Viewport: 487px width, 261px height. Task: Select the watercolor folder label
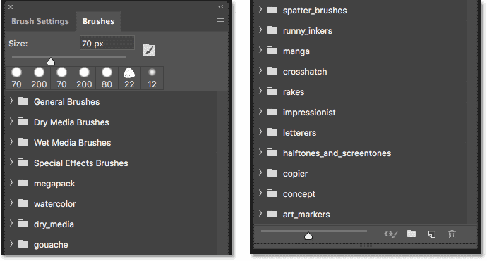(x=54, y=204)
